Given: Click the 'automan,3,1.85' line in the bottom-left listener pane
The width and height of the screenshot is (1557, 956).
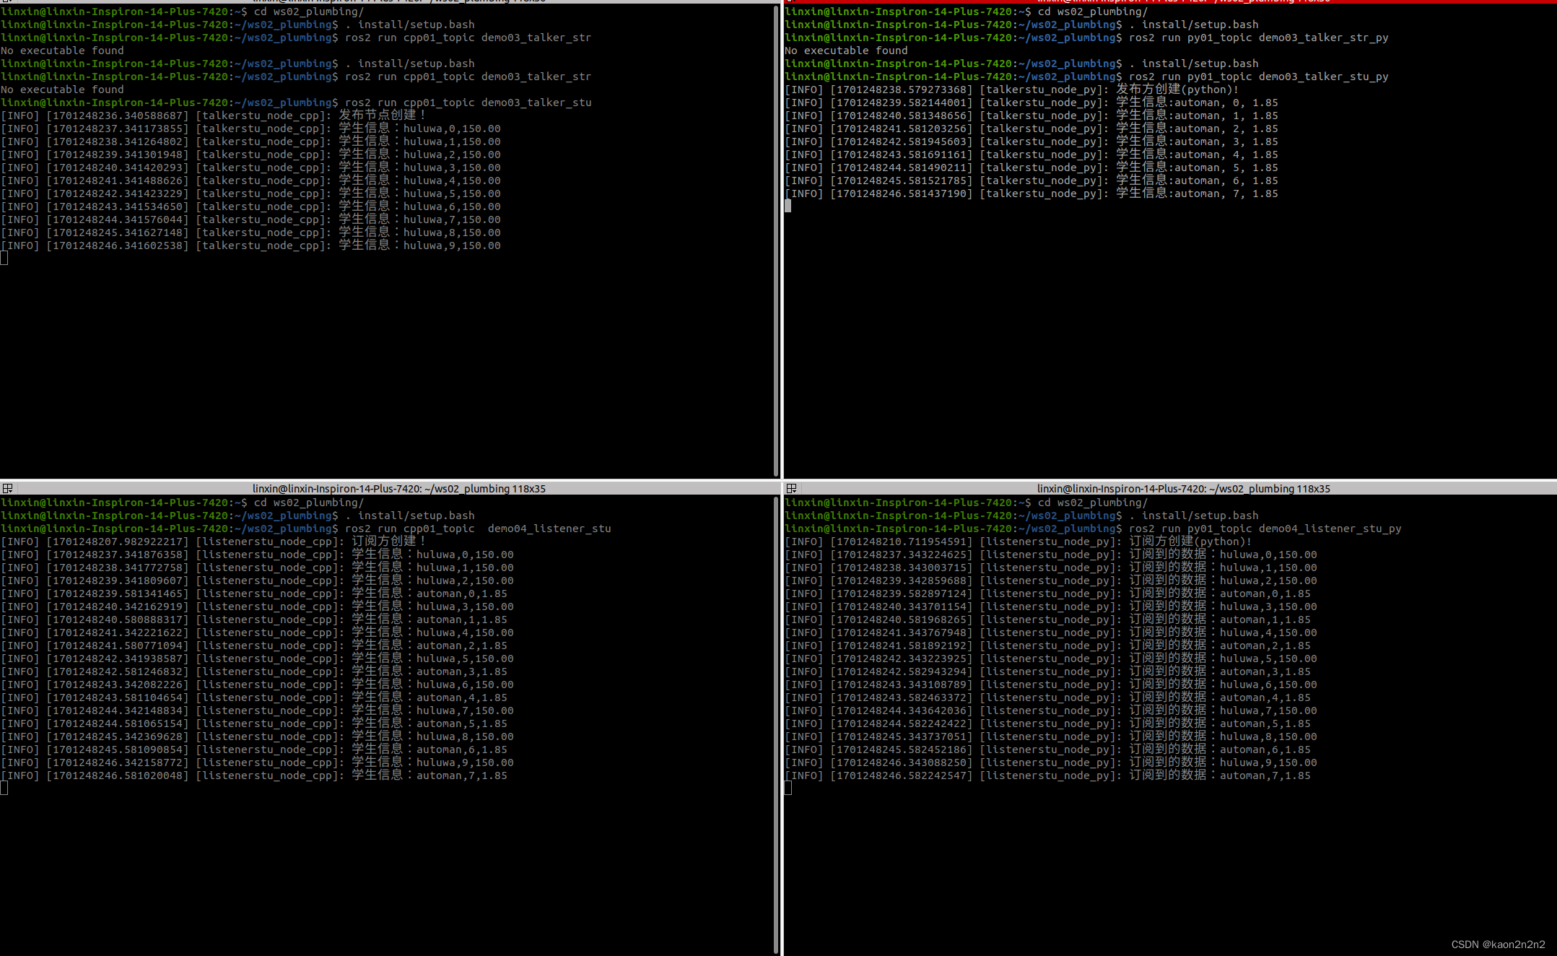Looking at the screenshot, I should pyautogui.click(x=254, y=672).
